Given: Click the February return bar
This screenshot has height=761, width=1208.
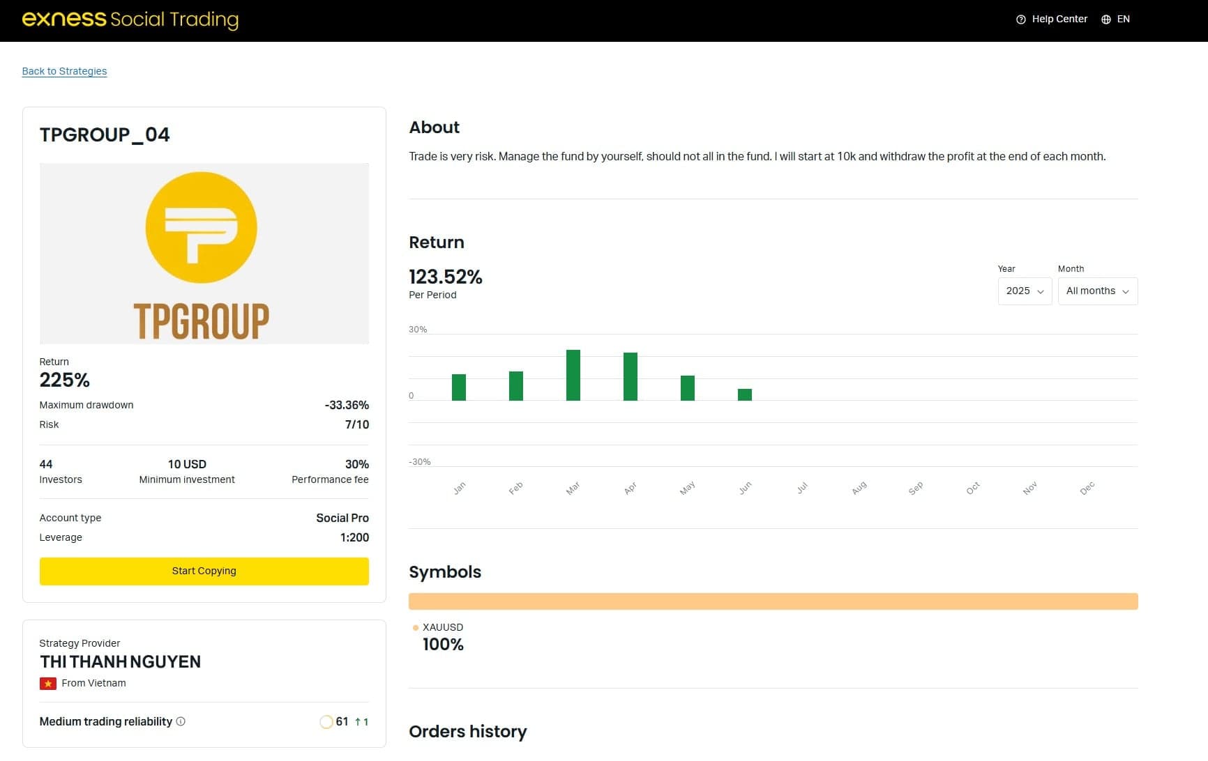Looking at the screenshot, I should click(516, 386).
